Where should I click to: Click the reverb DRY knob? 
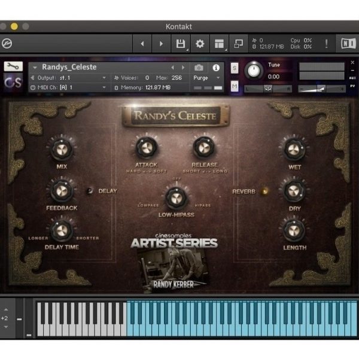point(294,191)
